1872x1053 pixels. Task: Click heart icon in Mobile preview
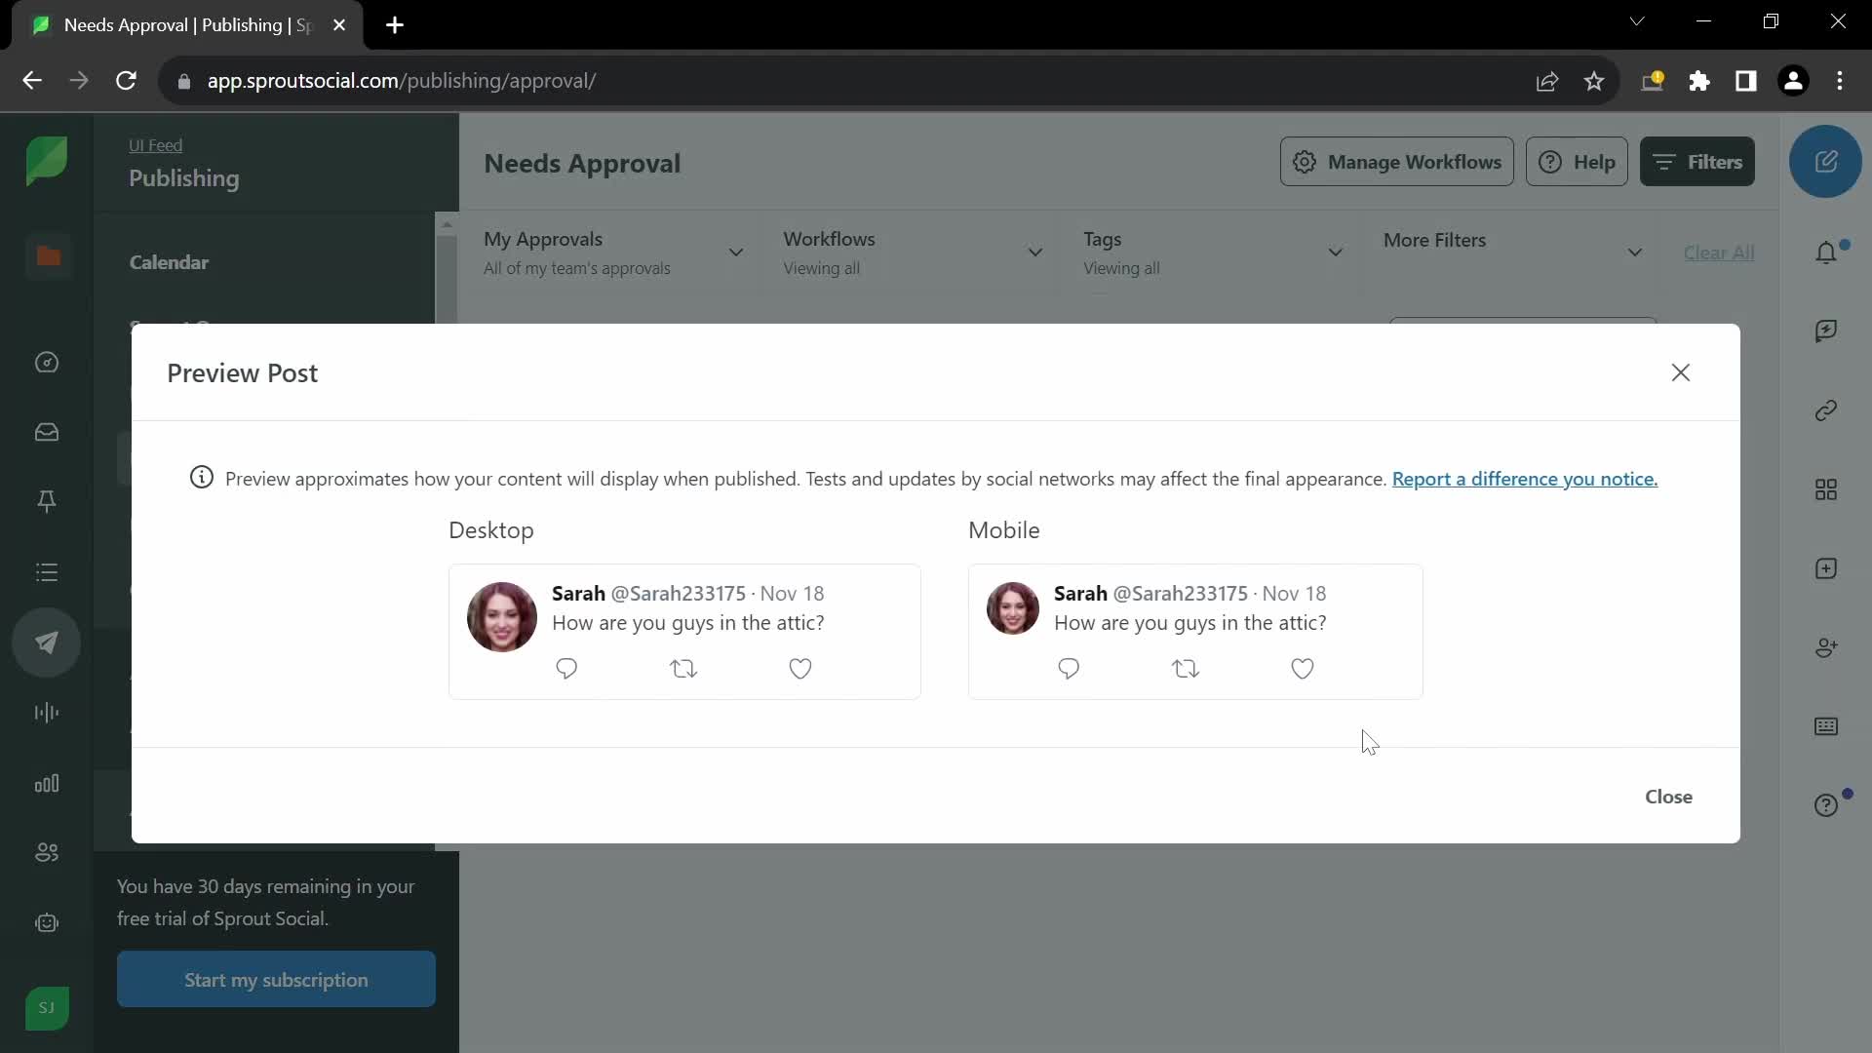click(1303, 669)
